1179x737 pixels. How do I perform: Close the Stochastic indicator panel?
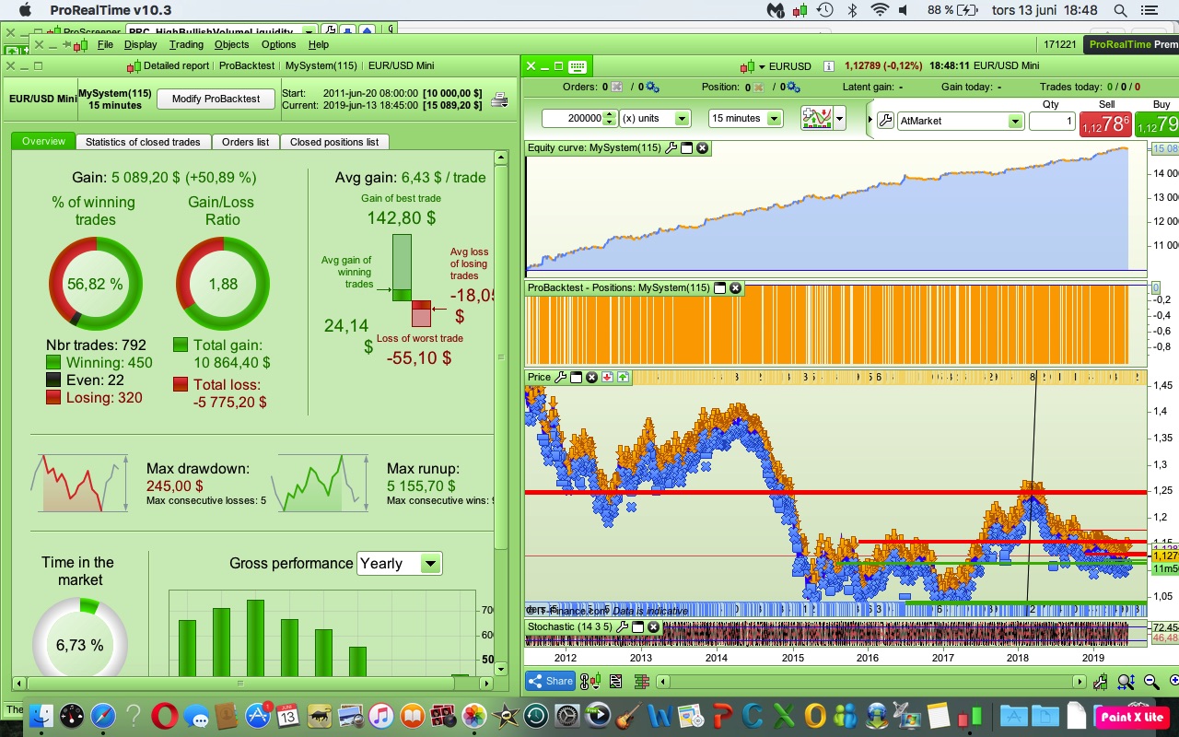pyautogui.click(x=653, y=626)
